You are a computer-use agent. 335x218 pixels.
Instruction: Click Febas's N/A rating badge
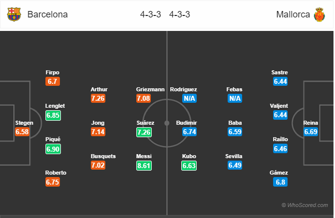click(235, 98)
